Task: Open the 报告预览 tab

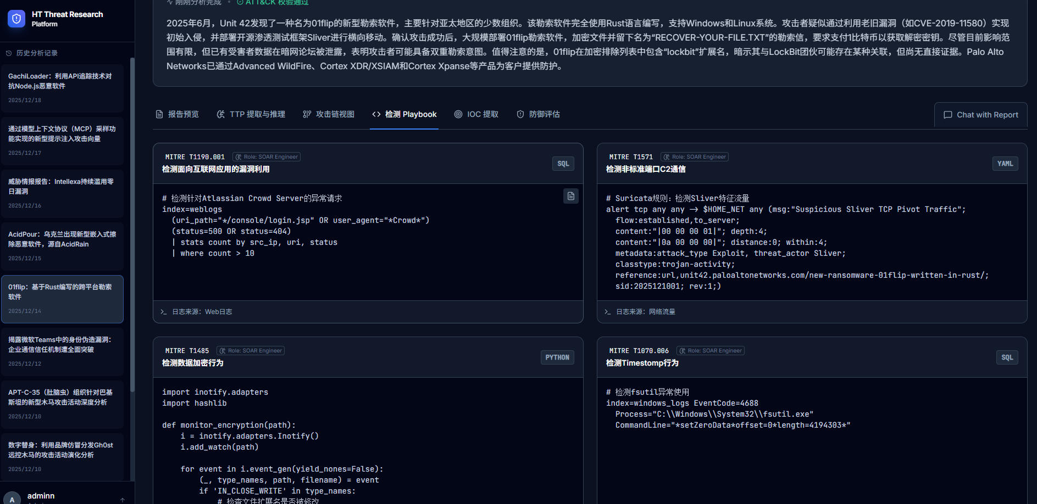Action: [177, 114]
